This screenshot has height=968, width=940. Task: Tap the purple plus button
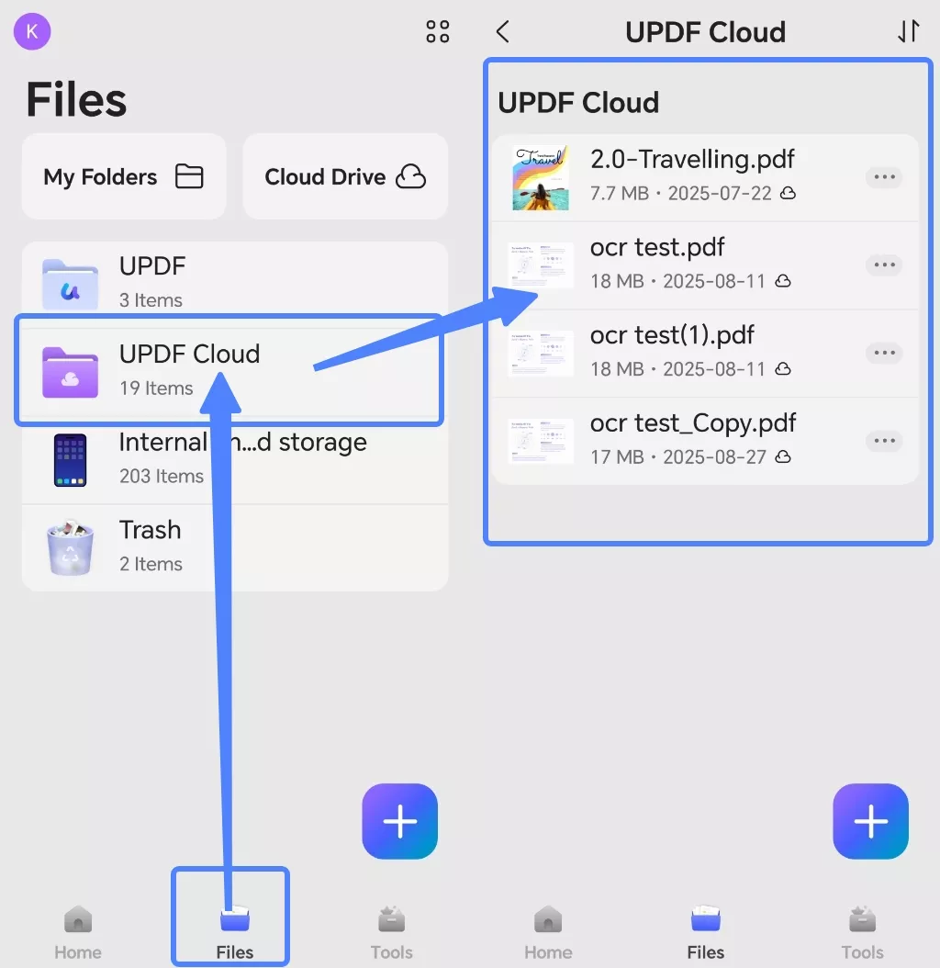coord(399,821)
